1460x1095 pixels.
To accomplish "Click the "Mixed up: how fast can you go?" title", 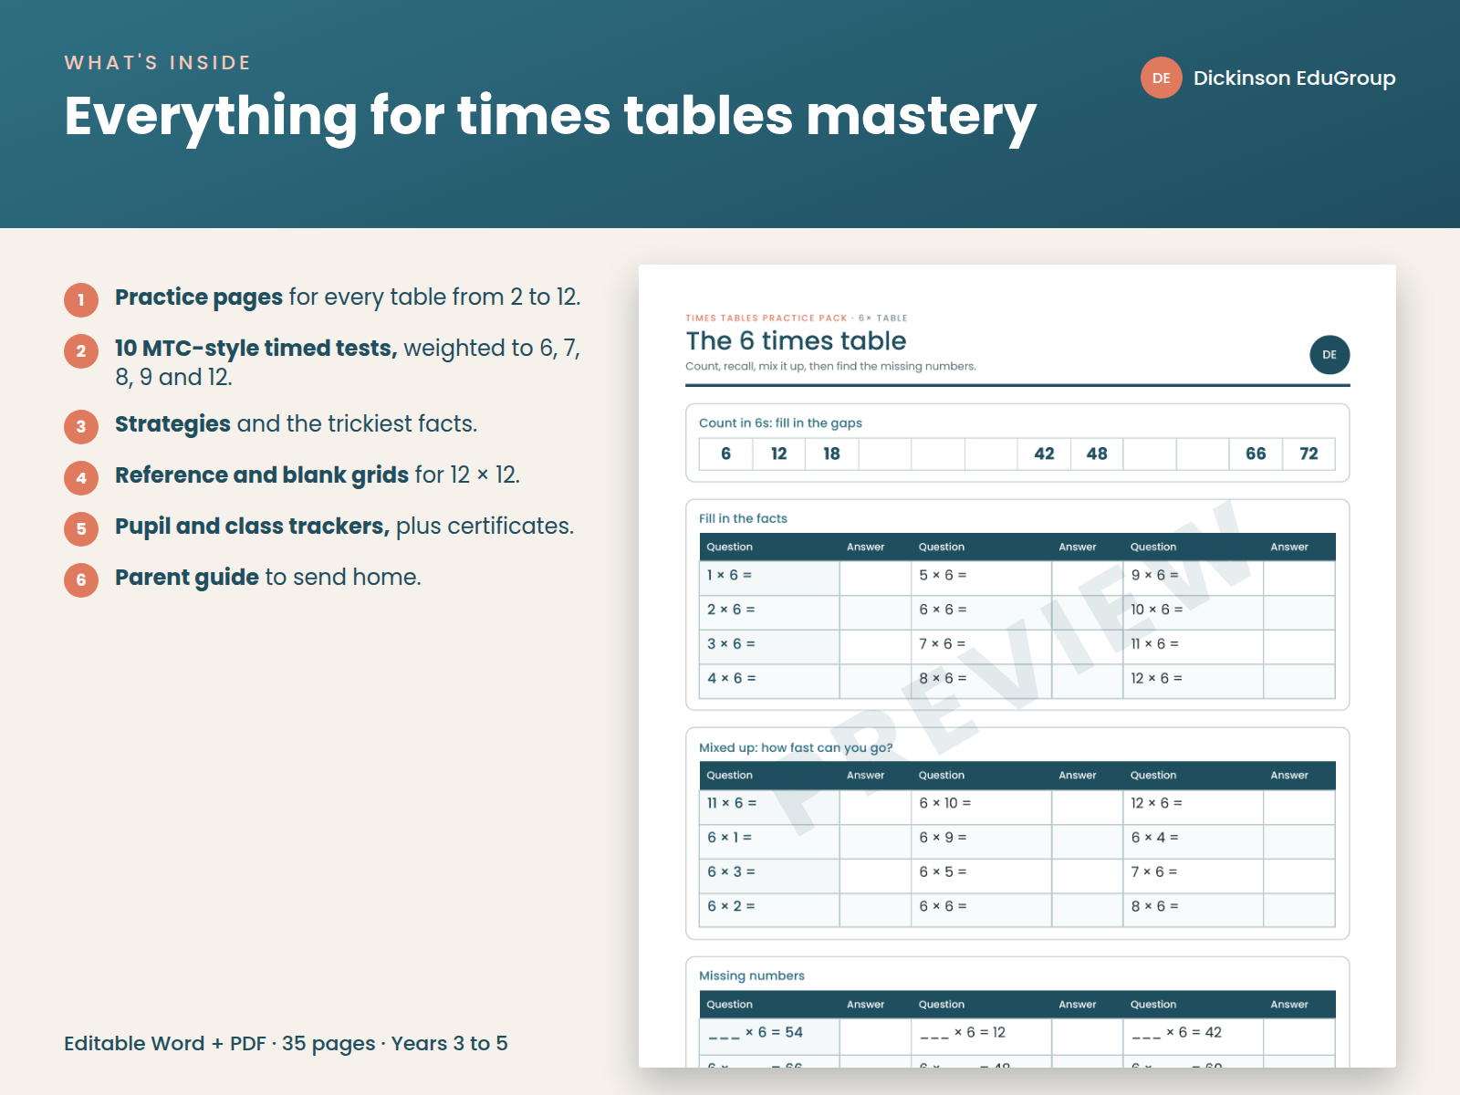I will tap(796, 747).
